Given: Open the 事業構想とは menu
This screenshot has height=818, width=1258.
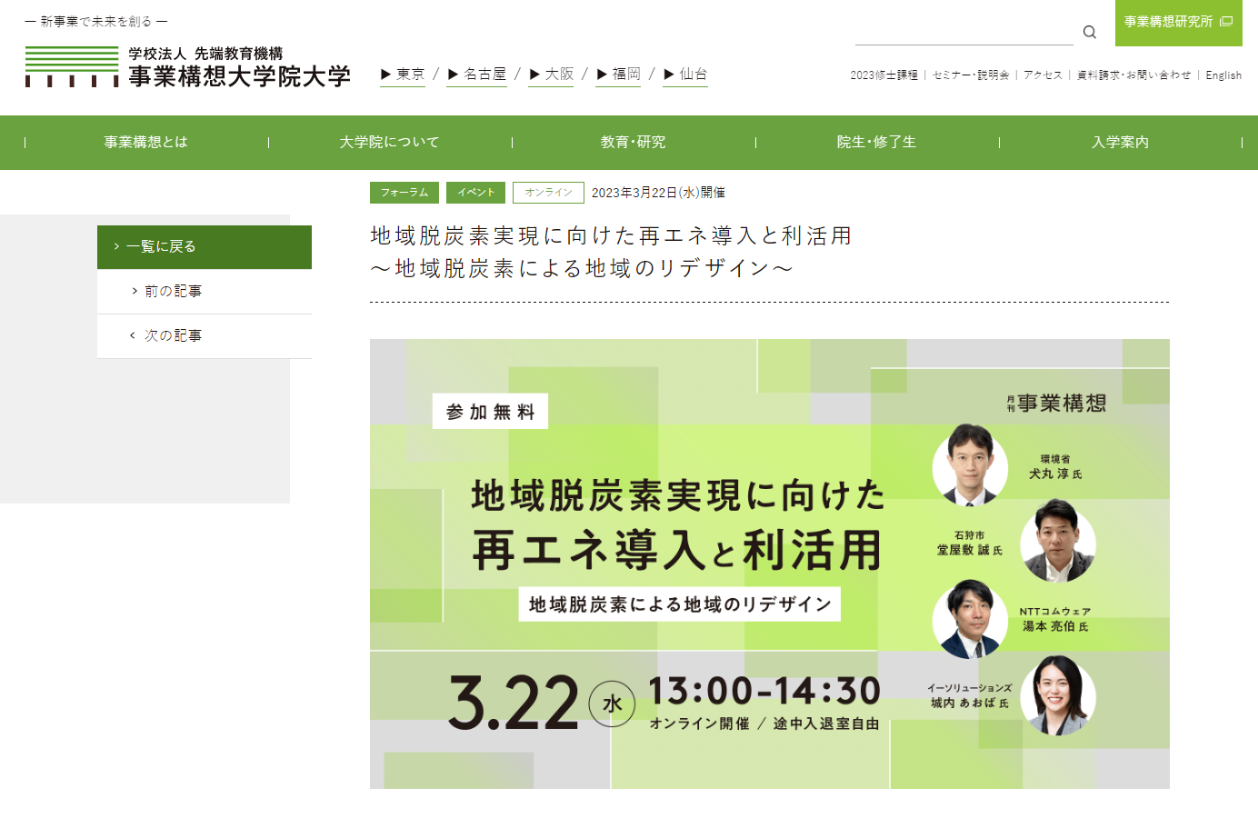Looking at the screenshot, I should point(145,142).
